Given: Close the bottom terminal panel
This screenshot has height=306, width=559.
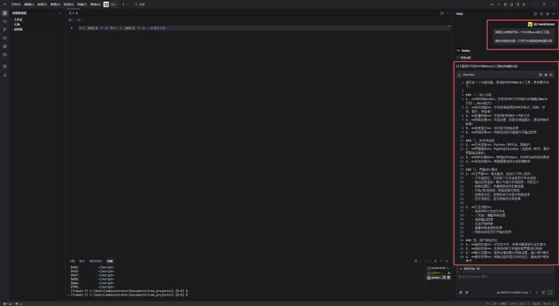Looking at the screenshot, I should 447,261.
